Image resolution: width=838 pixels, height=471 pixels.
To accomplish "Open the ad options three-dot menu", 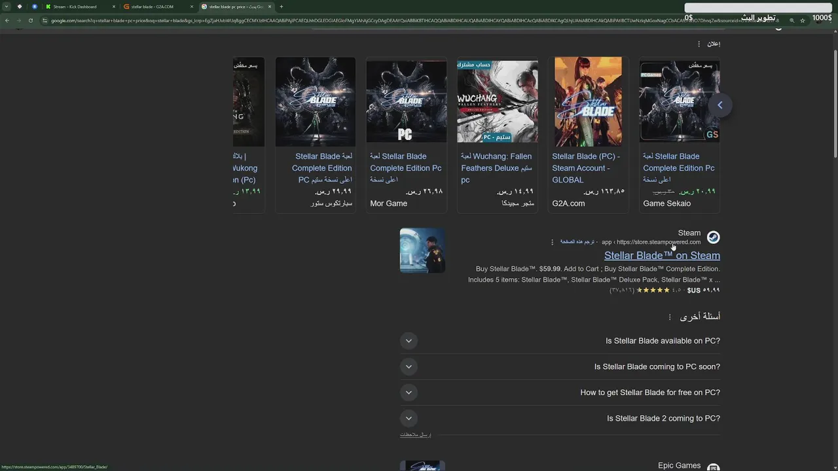I will pyautogui.click(x=699, y=44).
